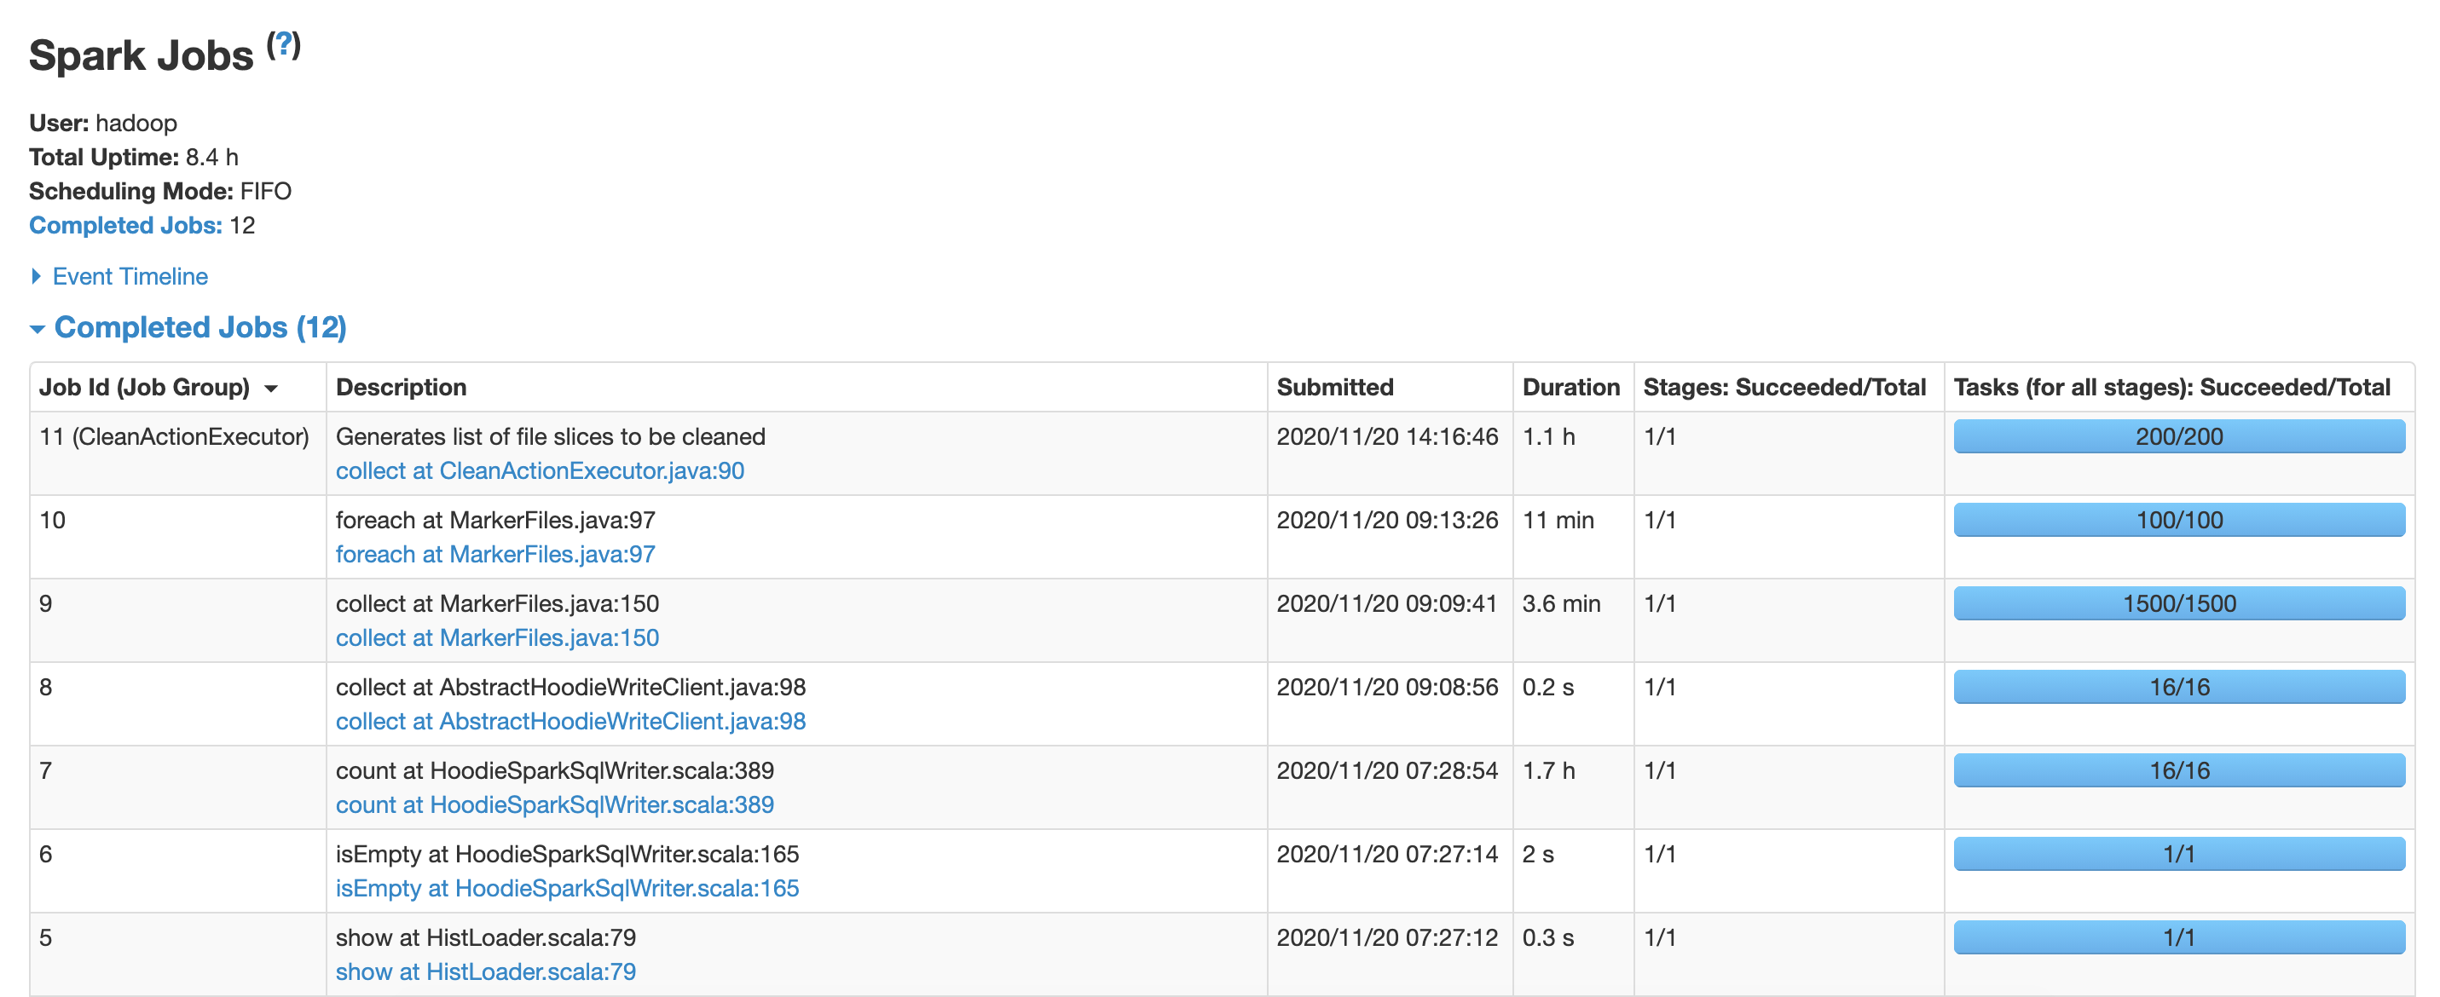Open collect at MarkerFiles.java:150 link
2440x997 pixels.
tap(496, 637)
